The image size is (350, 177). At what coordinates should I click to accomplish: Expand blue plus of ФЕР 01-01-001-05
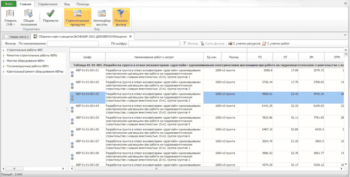point(72,120)
